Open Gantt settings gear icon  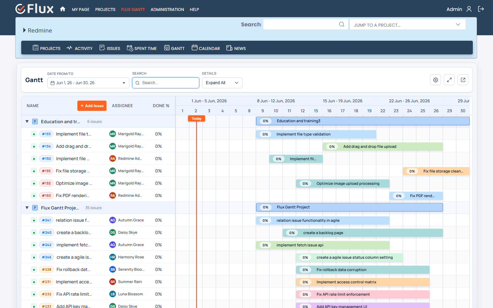coord(435,80)
